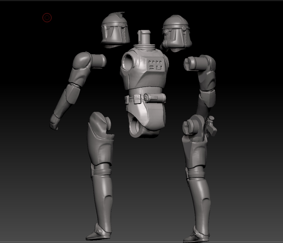Image resolution: width=283 pixels, height=243 pixels.
Task: Click the round shoulder socket hole on torso
Action: coord(128,63)
